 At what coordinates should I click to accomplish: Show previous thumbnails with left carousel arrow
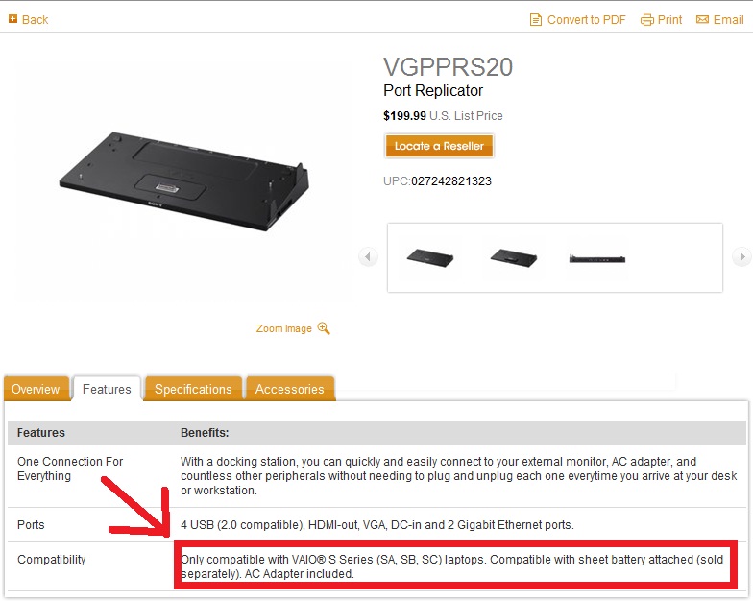368,257
